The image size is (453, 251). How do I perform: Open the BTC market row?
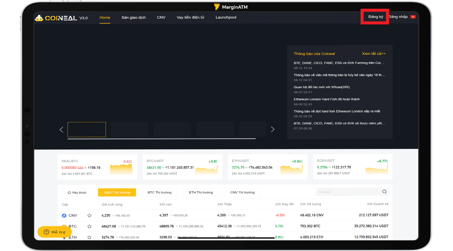click(x=225, y=226)
